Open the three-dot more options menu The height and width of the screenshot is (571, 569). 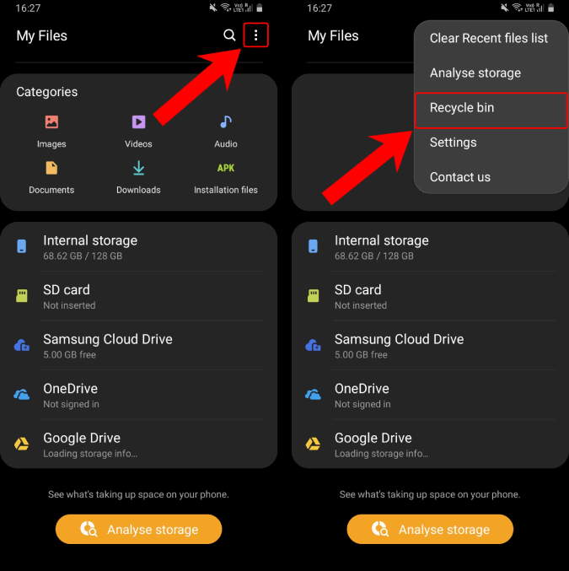point(255,35)
